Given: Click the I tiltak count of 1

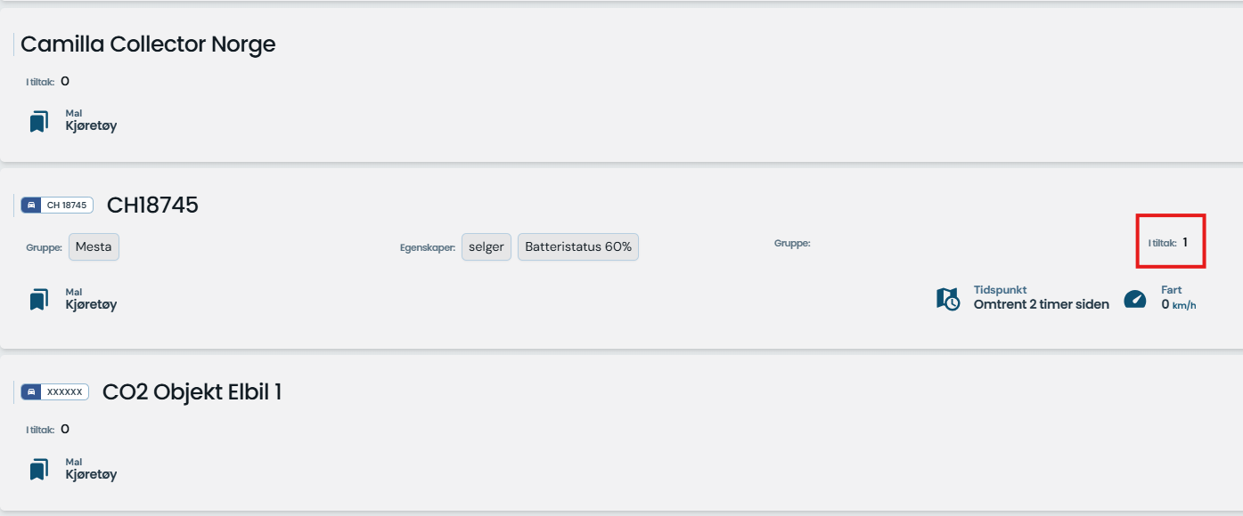Looking at the screenshot, I should [1185, 242].
